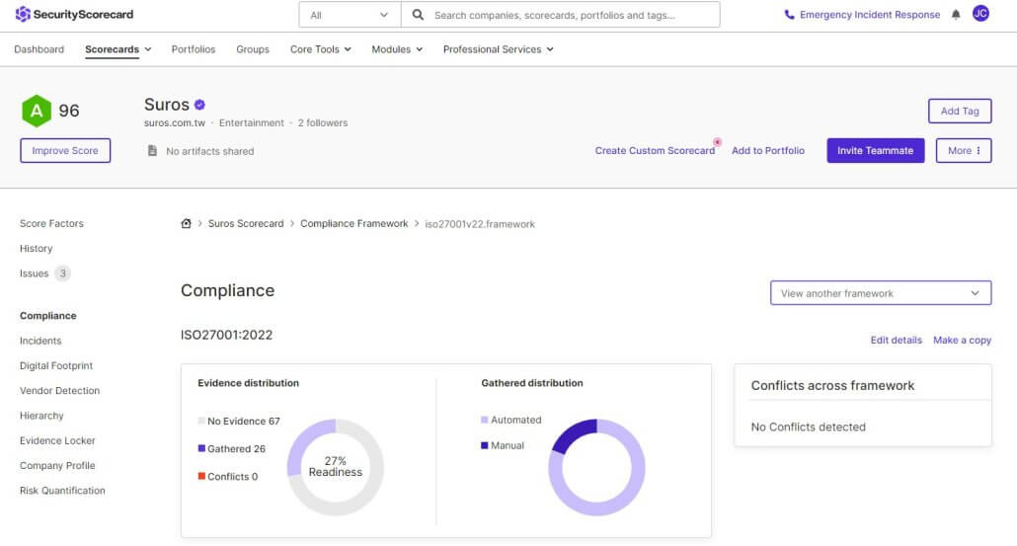Open the All search filter dropdown

350,14
